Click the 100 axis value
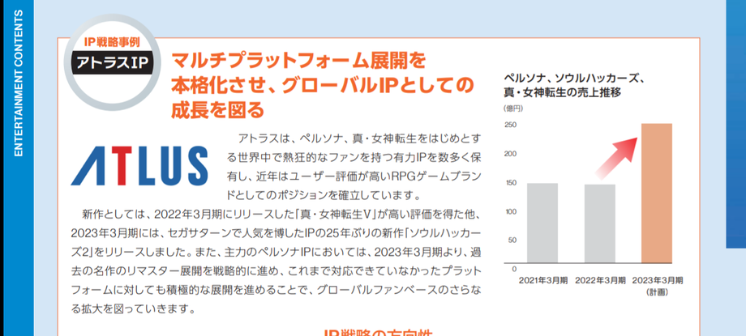746x336 pixels. (511, 211)
